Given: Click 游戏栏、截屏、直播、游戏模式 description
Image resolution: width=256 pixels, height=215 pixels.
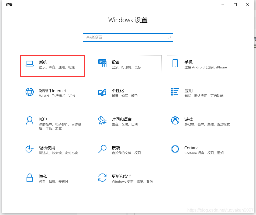Looking at the screenshot, I should click(207, 124).
